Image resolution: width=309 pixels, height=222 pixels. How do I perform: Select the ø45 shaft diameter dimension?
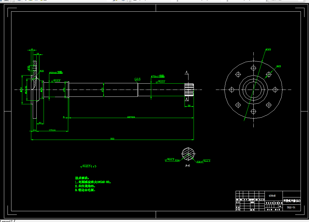[103, 90]
